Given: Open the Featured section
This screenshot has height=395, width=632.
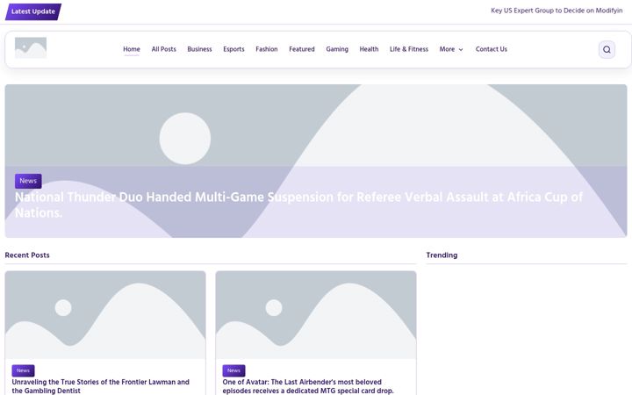Looking at the screenshot, I should [301, 49].
